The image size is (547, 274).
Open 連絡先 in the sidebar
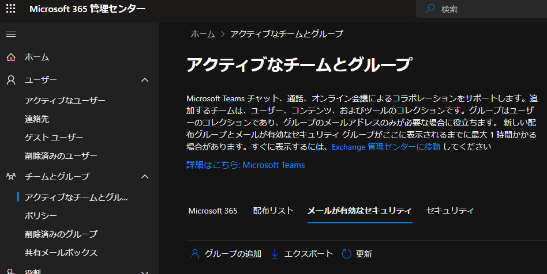pos(36,119)
